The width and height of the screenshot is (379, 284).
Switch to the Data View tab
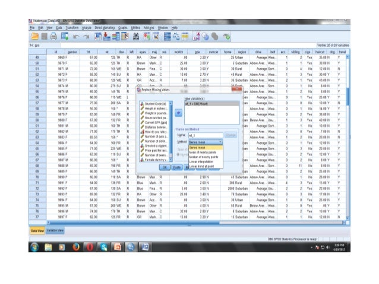click(x=37, y=231)
